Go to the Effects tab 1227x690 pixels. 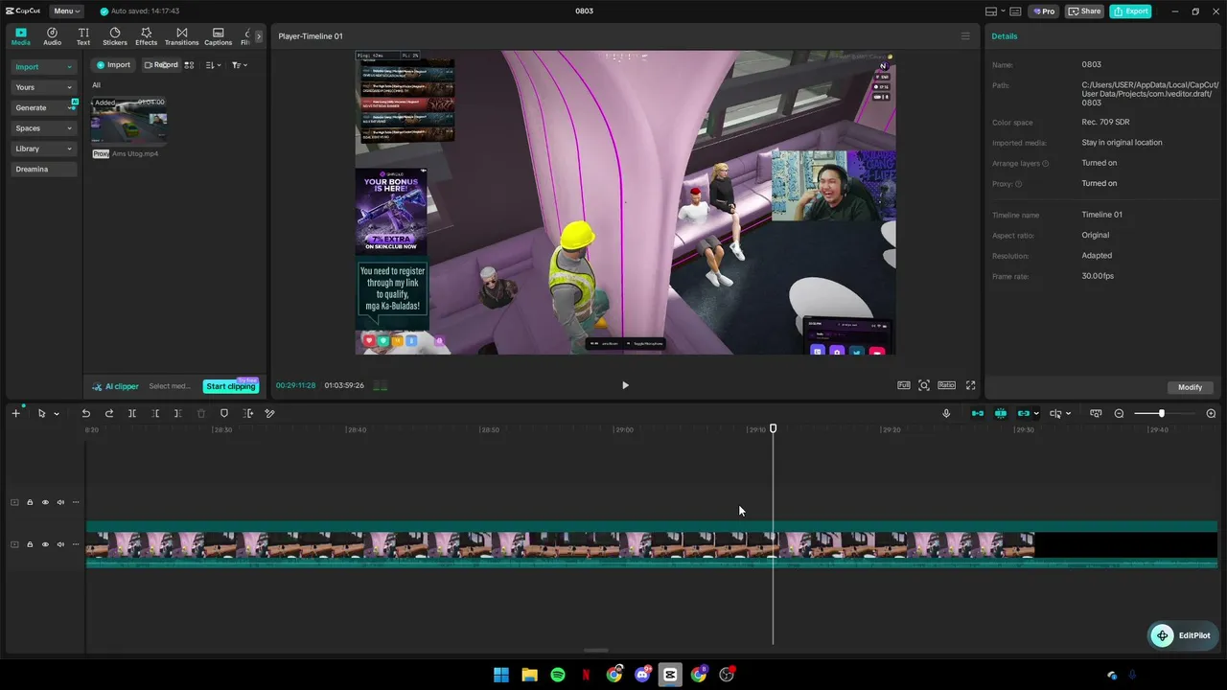146,36
